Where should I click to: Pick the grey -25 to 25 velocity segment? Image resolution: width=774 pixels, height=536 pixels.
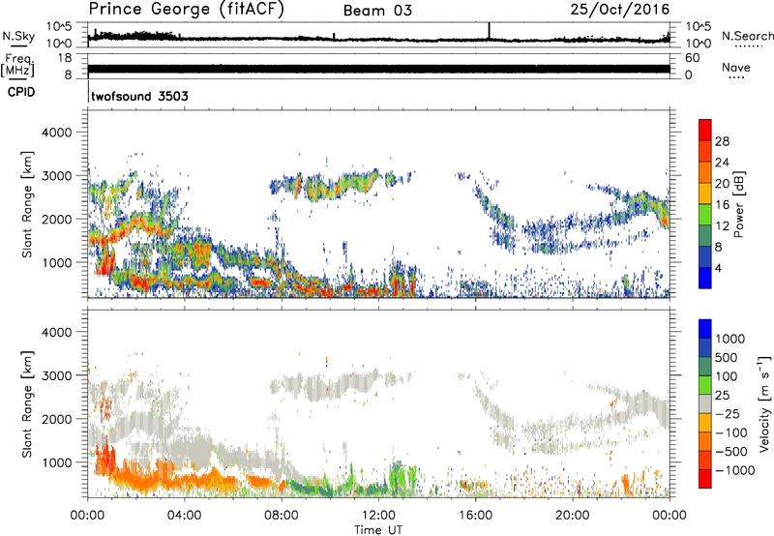click(705, 404)
